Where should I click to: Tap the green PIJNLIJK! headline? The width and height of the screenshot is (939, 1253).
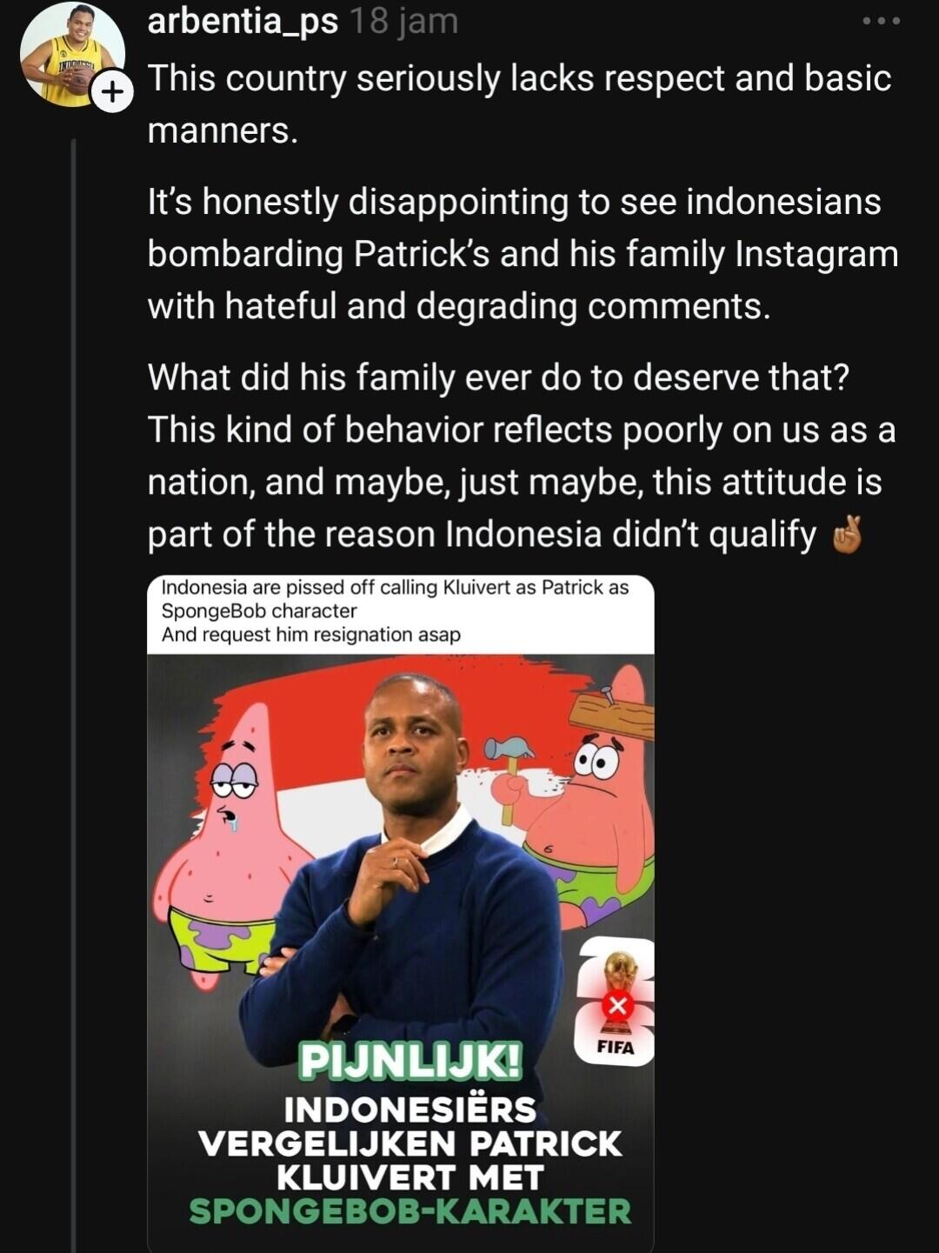coord(410,1062)
